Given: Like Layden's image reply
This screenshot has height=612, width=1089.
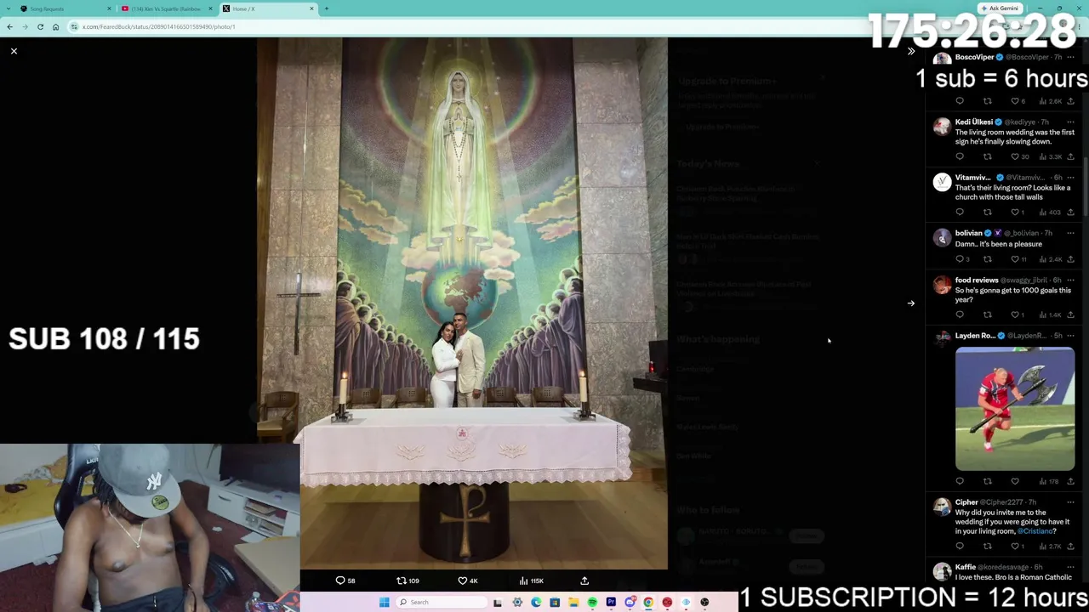Looking at the screenshot, I should [x=1014, y=481].
